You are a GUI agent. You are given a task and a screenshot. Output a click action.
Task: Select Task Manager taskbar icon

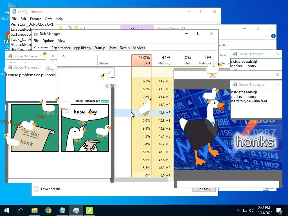[76, 210]
